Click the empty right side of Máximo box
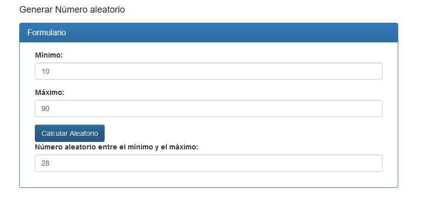The height and width of the screenshot is (207, 422). 296,109
